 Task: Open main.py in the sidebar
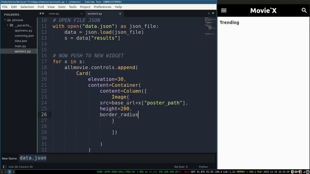click(20, 46)
